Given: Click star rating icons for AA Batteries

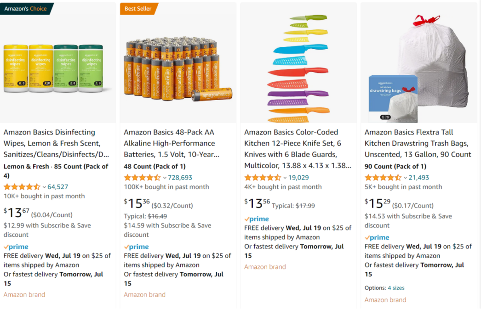Looking at the screenshot, I should point(142,178).
